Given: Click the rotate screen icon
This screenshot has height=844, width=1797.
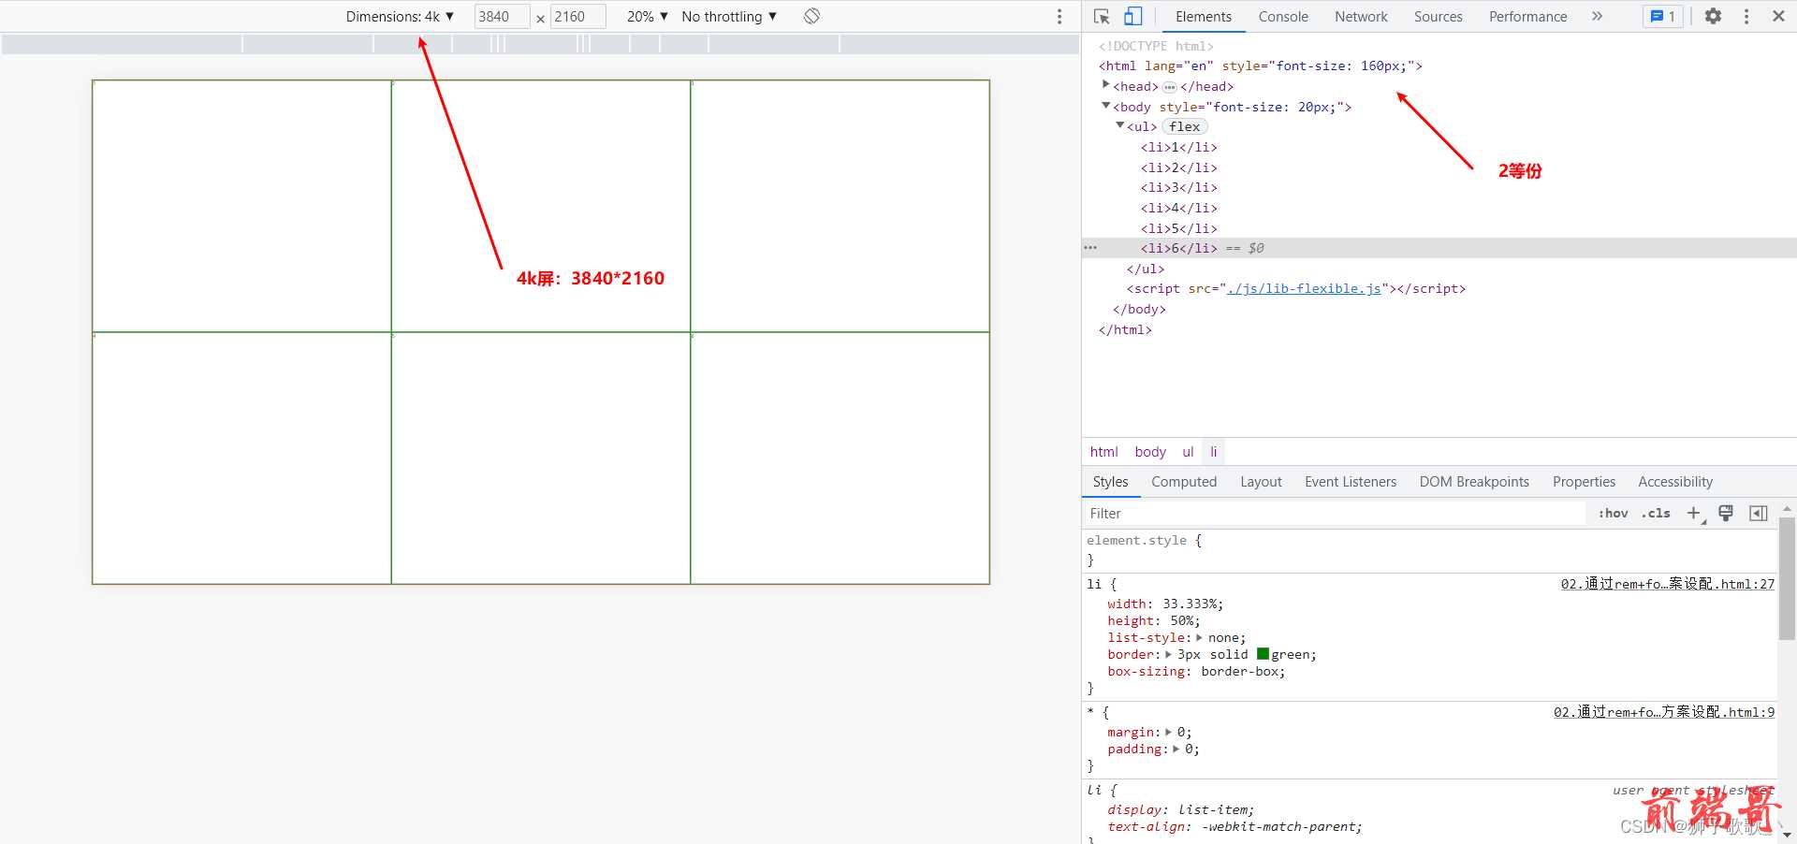Looking at the screenshot, I should pyautogui.click(x=811, y=16).
